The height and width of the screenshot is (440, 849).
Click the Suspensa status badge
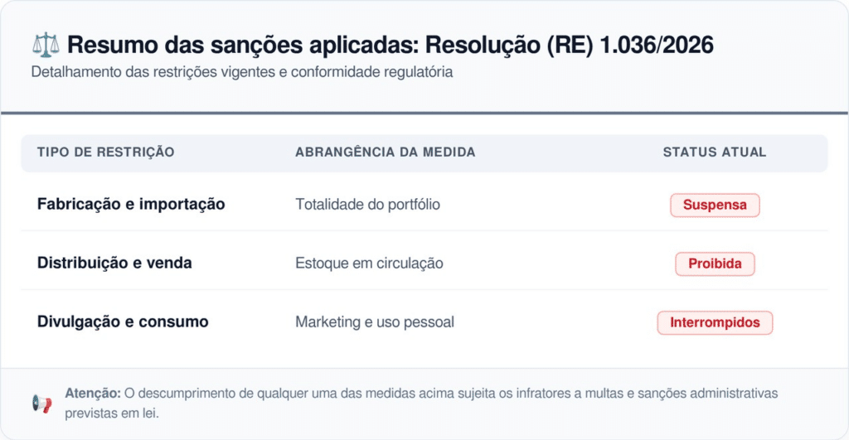tap(715, 205)
